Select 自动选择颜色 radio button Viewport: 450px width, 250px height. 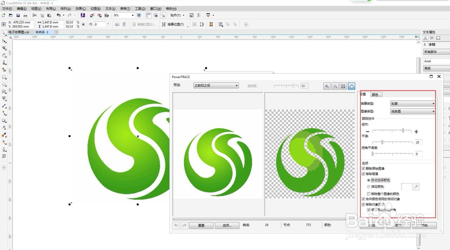tap(369, 180)
